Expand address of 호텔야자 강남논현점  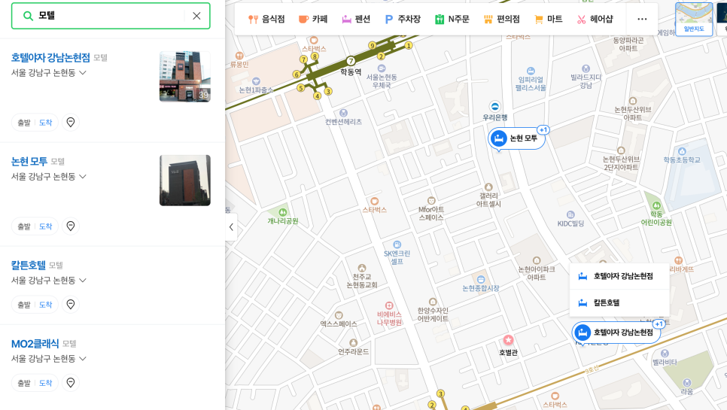coord(83,73)
